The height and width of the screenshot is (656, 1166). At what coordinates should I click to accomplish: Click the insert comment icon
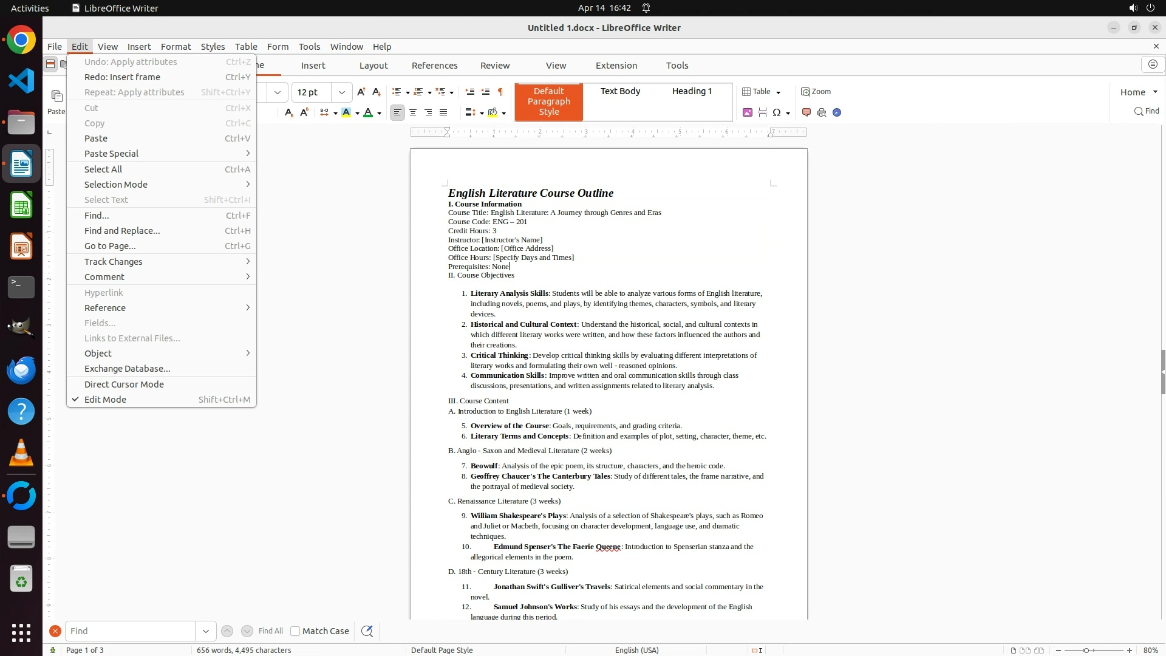806,112
